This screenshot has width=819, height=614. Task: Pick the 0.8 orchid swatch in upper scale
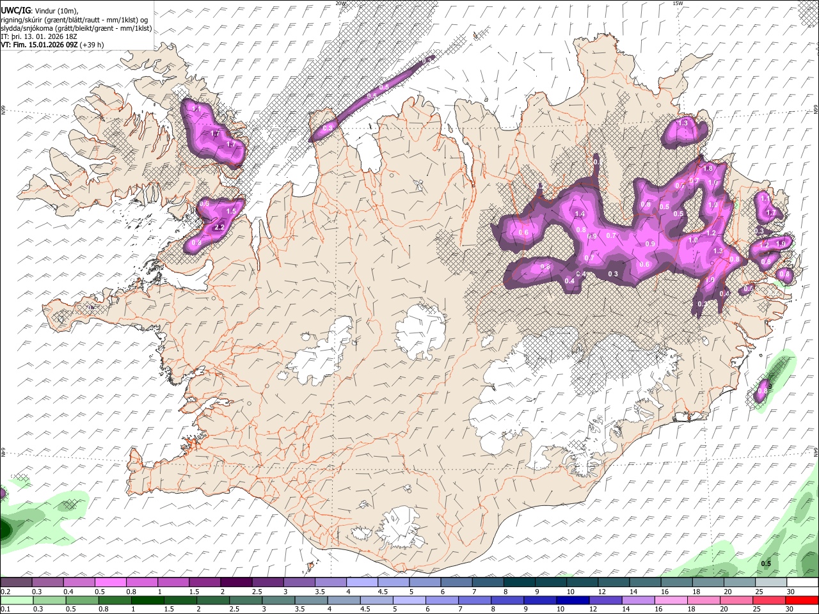click(141, 582)
